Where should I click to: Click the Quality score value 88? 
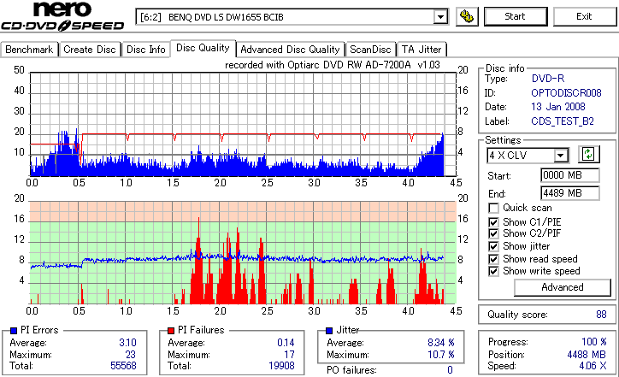coord(601,315)
